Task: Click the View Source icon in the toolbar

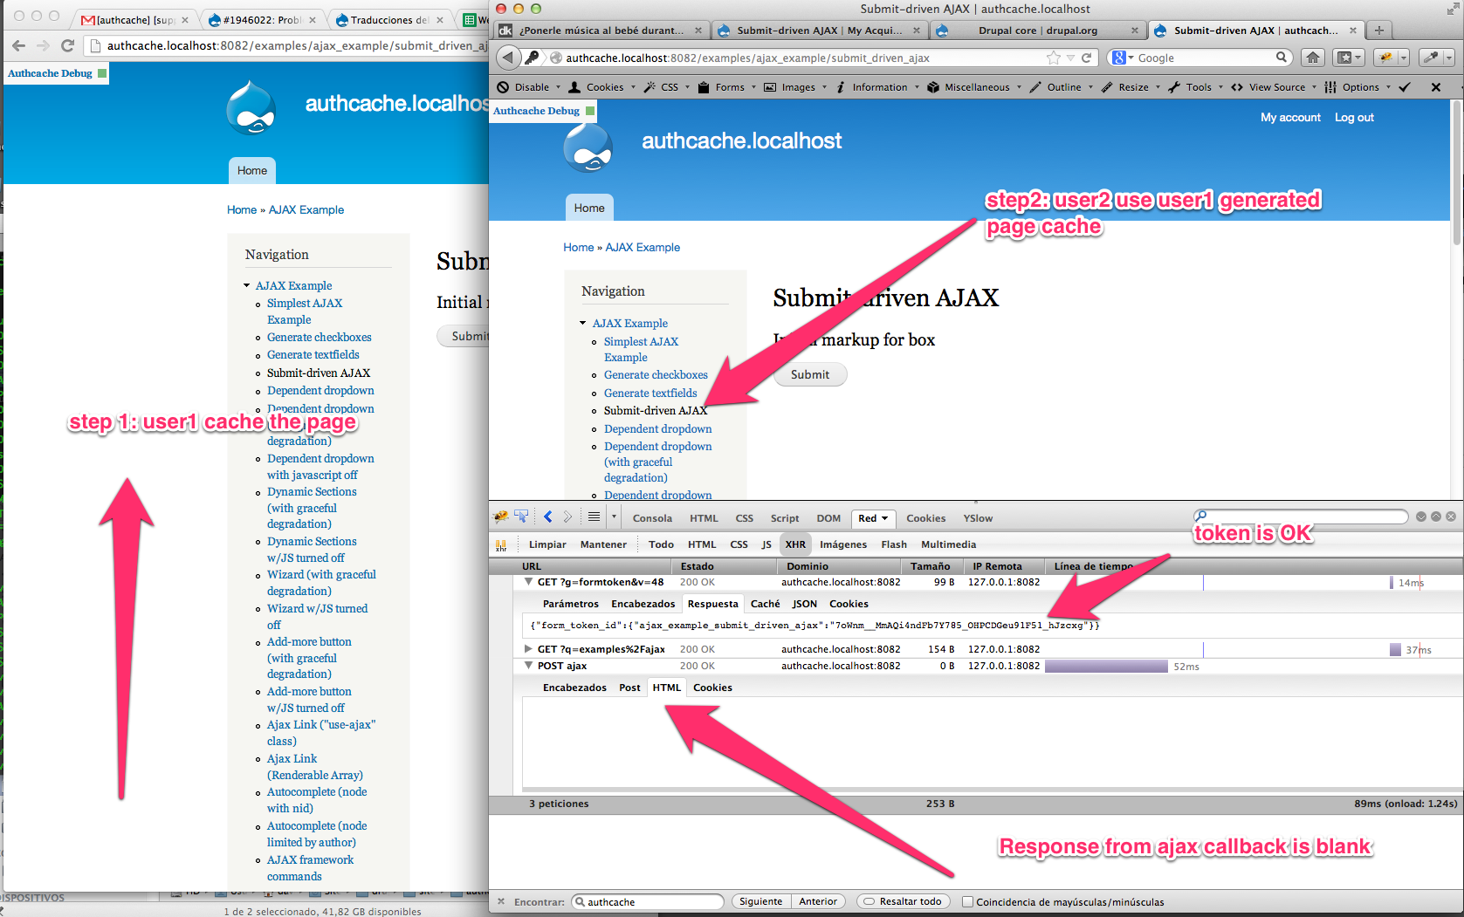Action: 1236,86
